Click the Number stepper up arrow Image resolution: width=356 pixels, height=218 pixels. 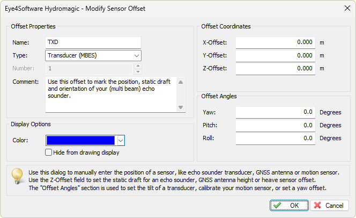pyautogui.click(x=138, y=66)
